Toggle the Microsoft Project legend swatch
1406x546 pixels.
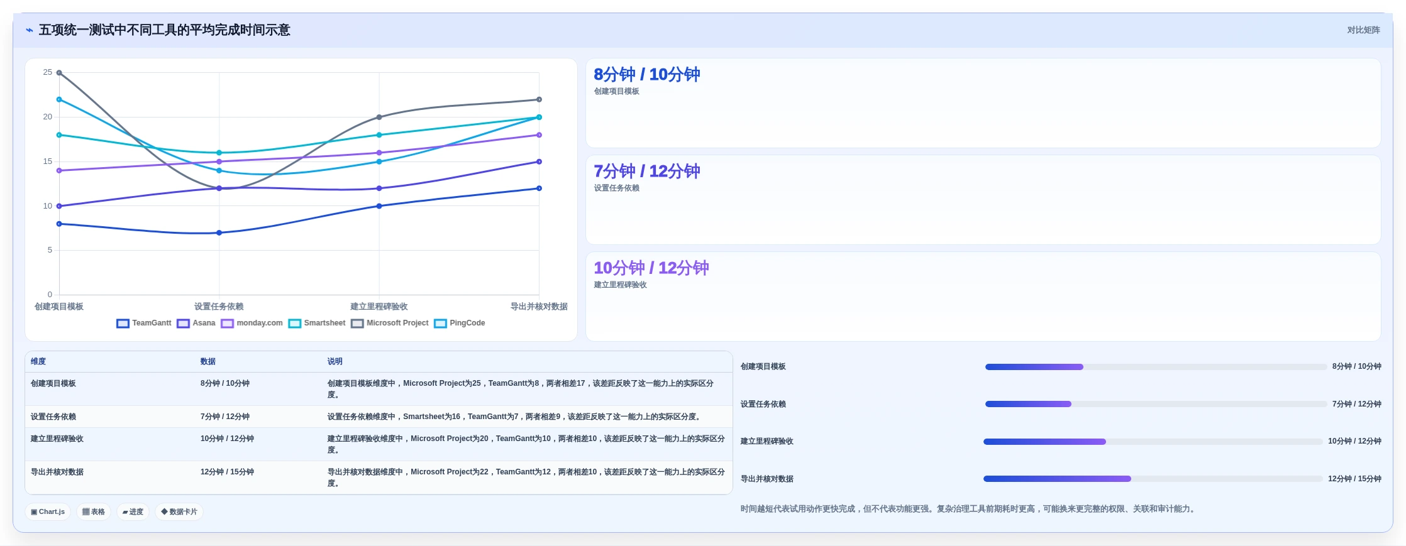358,324
